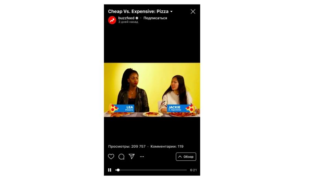Open the Обзор browse panel
This screenshot has width=320, height=180.
[x=186, y=157]
